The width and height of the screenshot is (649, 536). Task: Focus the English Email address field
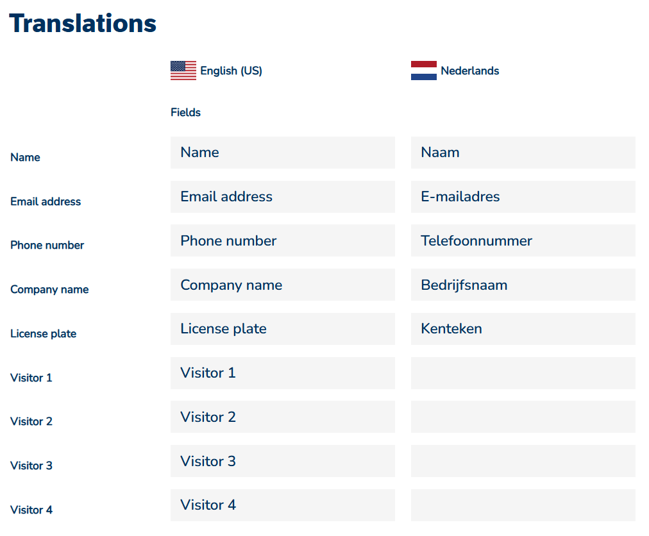coord(282,197)
